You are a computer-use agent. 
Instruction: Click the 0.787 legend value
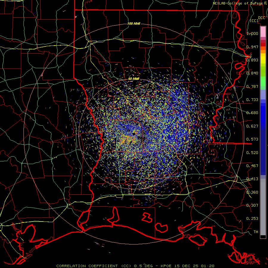click(x=252, y=86)
